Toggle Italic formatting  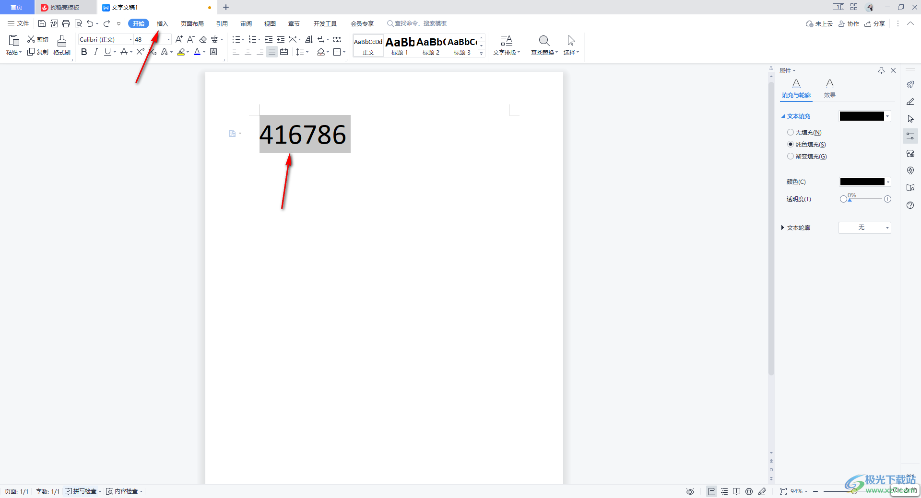[95, 52]
